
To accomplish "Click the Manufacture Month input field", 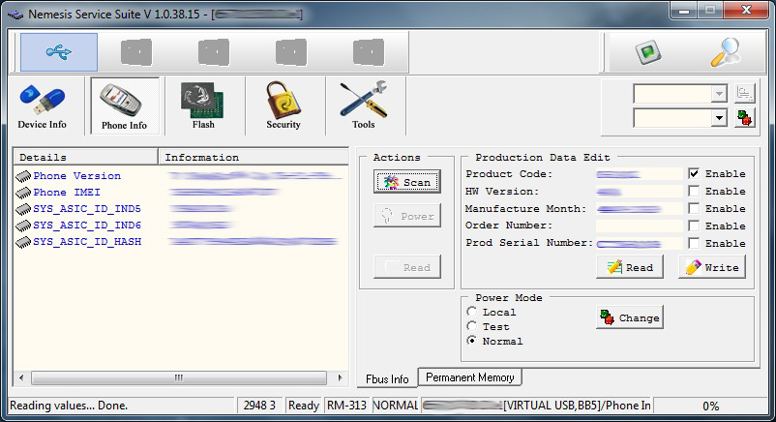I will click(x=639, y=208).
